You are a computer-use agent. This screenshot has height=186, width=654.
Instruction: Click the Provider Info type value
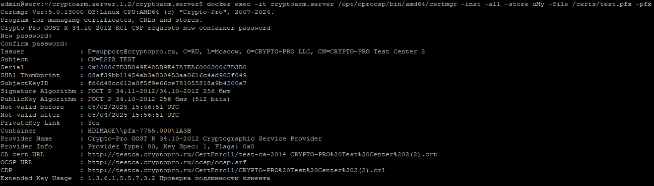(x=171, y=146)
